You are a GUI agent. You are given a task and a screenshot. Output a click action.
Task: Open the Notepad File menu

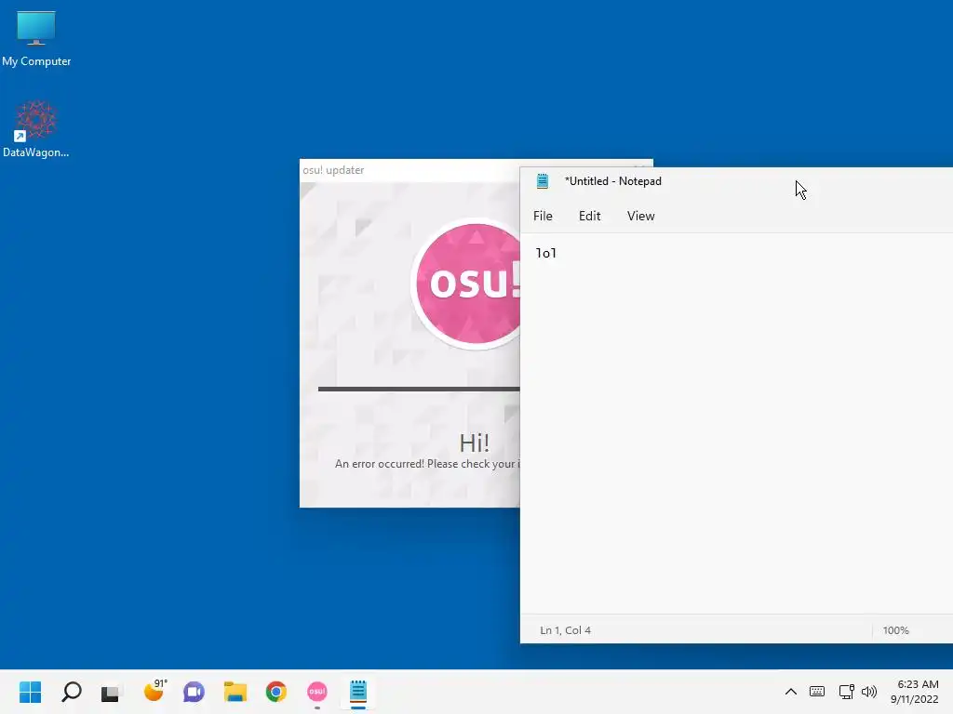pos(543,216)
